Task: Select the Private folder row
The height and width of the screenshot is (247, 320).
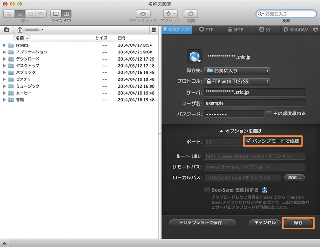Action: [x=79, y=45]
